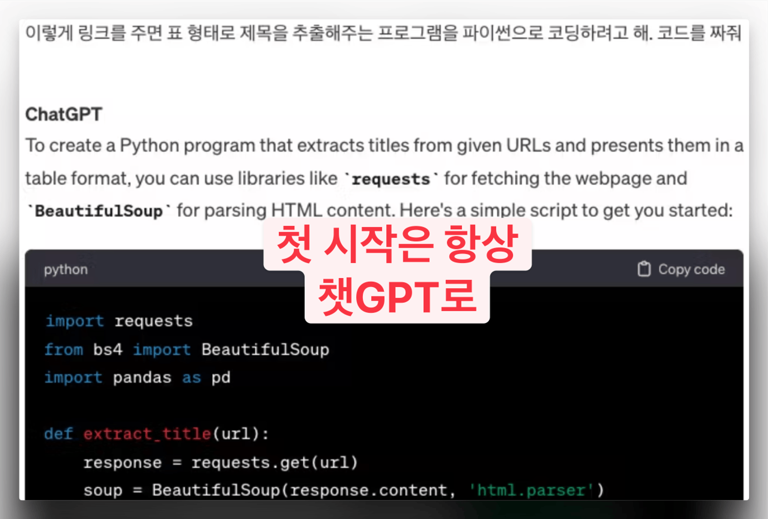768x519 pixels.
Task: Click the Korean prompt message text
Action: click(x=383, y=33)
